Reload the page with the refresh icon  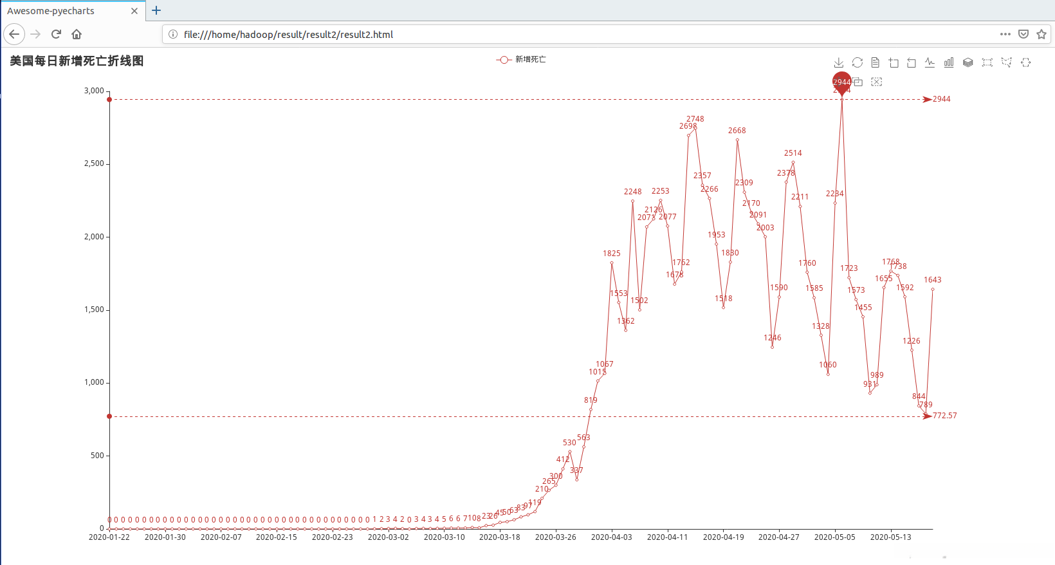click(57, 34)
